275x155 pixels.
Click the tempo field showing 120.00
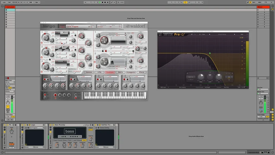point(14,2)
